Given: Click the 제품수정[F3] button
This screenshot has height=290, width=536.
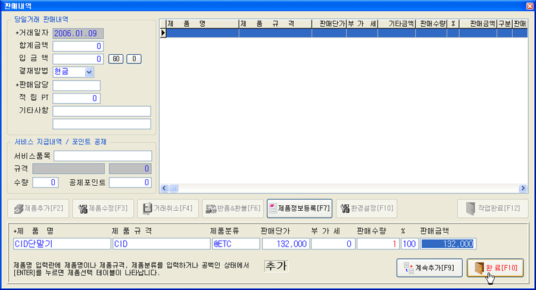Looking at the screenshot, I should pyautogui.click(x=103, y=208).
